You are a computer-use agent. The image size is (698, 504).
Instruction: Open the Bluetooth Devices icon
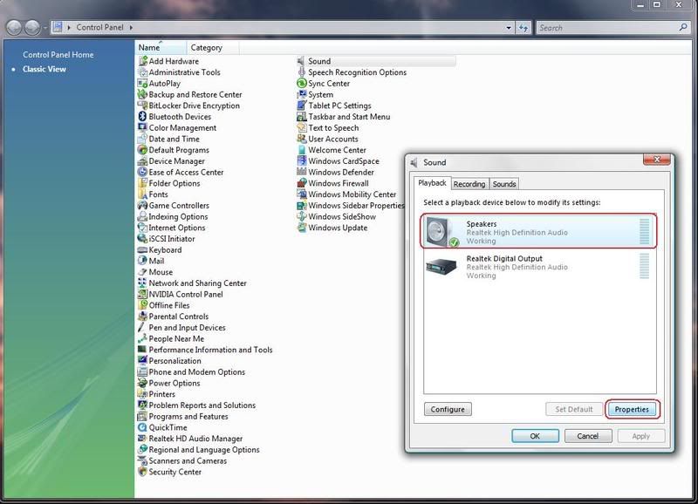pyautogui.click(x=142, y=117)
